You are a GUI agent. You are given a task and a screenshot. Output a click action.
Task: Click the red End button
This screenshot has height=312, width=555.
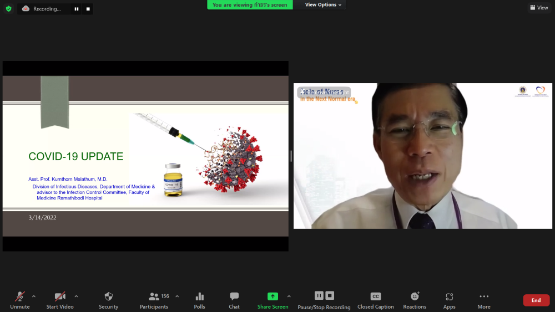coord(536,300)
